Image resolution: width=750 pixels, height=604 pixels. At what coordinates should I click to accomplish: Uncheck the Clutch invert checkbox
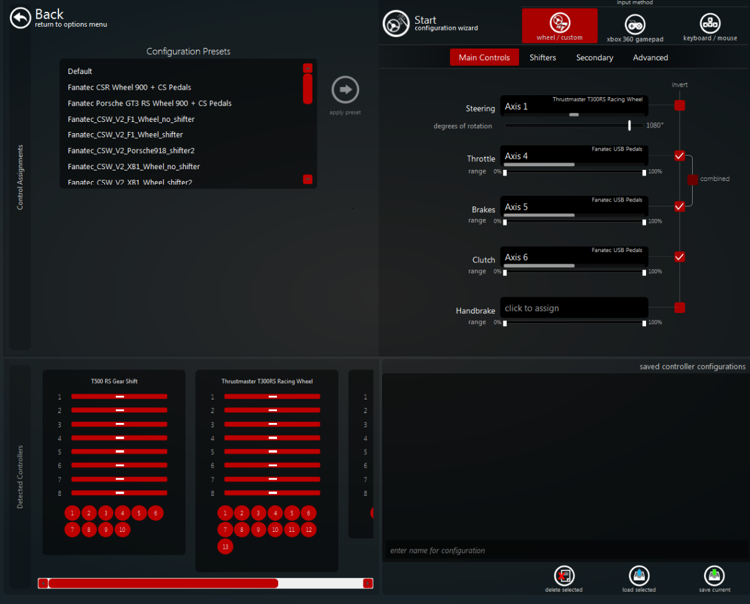pos(680,256)
